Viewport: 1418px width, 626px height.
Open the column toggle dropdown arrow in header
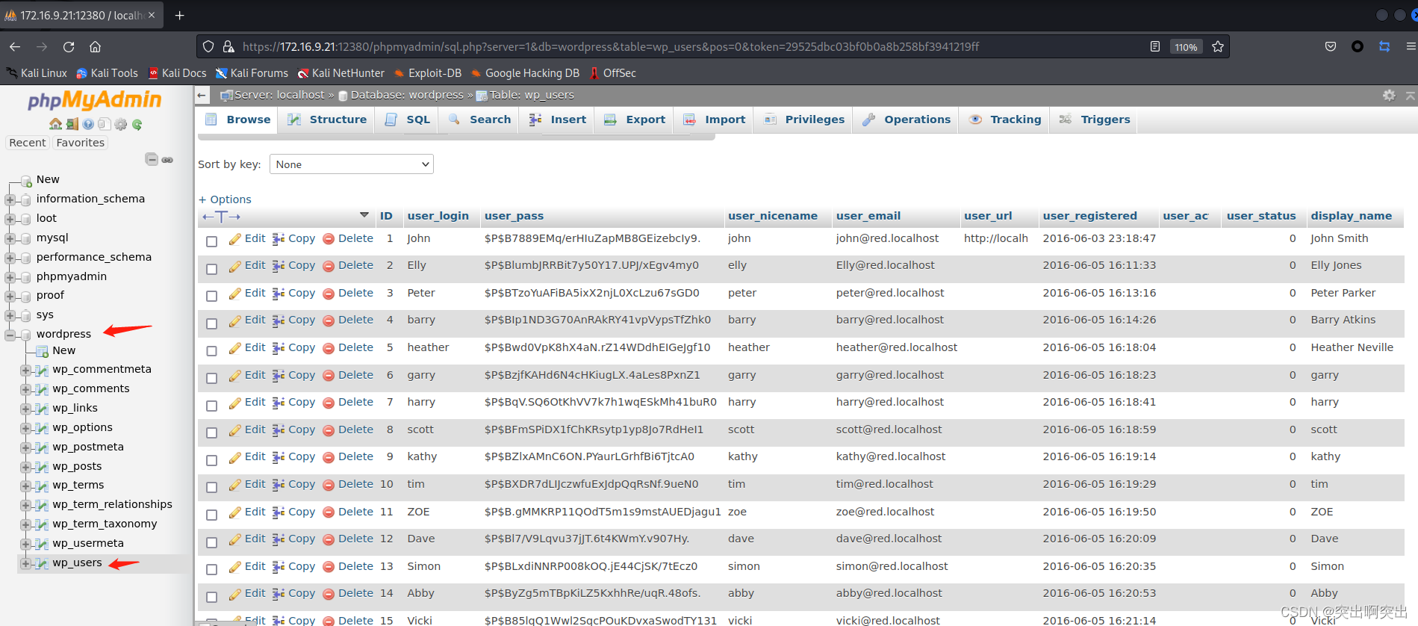(x=364, y=215)
